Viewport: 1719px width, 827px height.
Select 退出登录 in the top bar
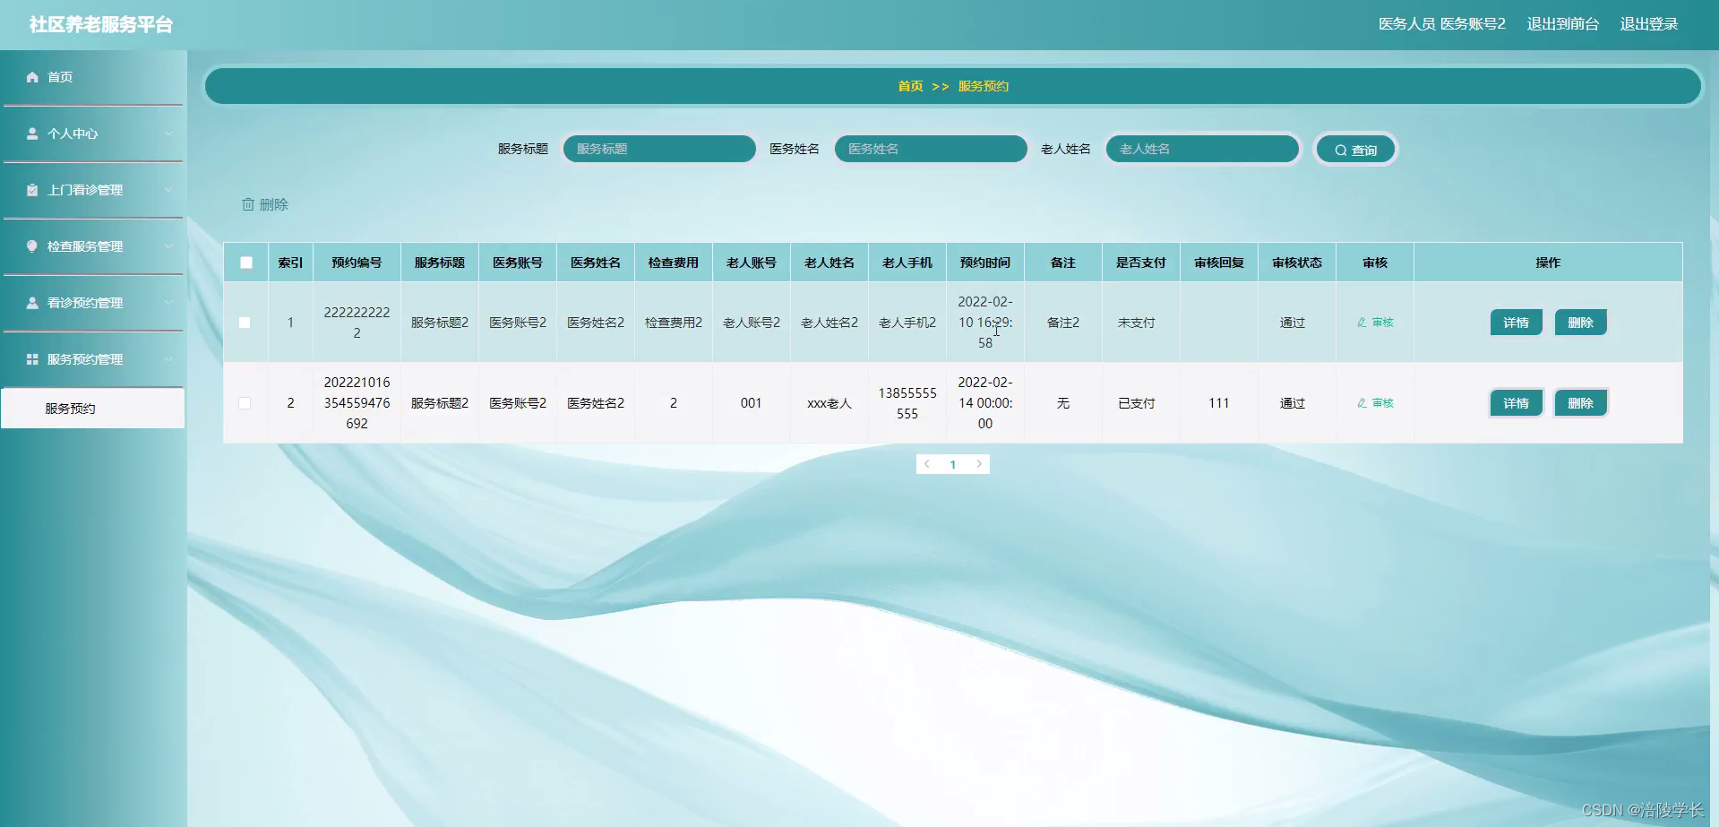click(x=1649, y=24)
